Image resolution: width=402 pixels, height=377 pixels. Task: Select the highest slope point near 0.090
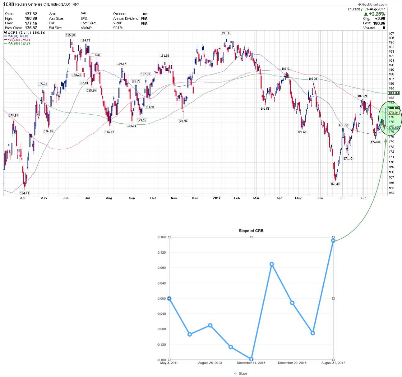pyautogui.click(x=272, y=264)
